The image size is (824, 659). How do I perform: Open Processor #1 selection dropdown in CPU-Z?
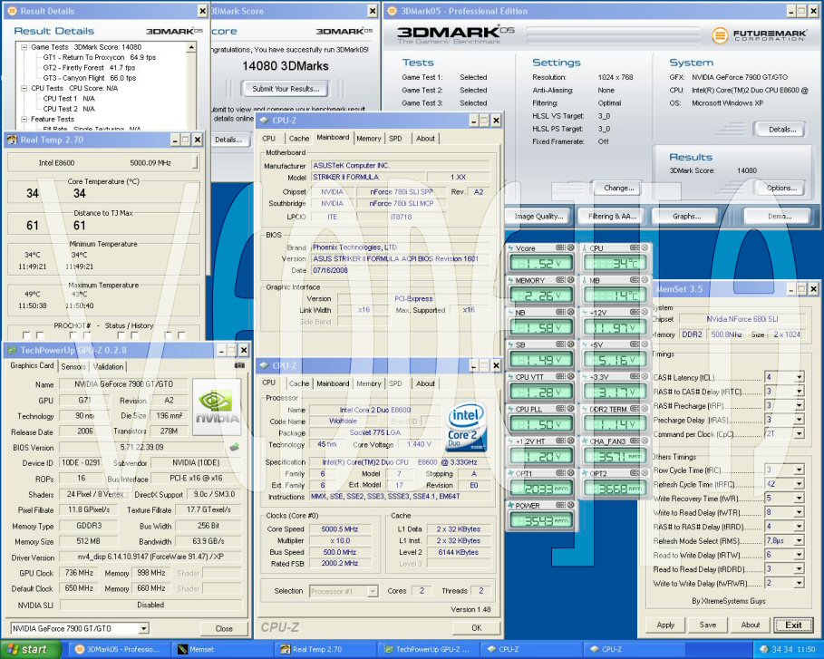click(x=373, y=592)
